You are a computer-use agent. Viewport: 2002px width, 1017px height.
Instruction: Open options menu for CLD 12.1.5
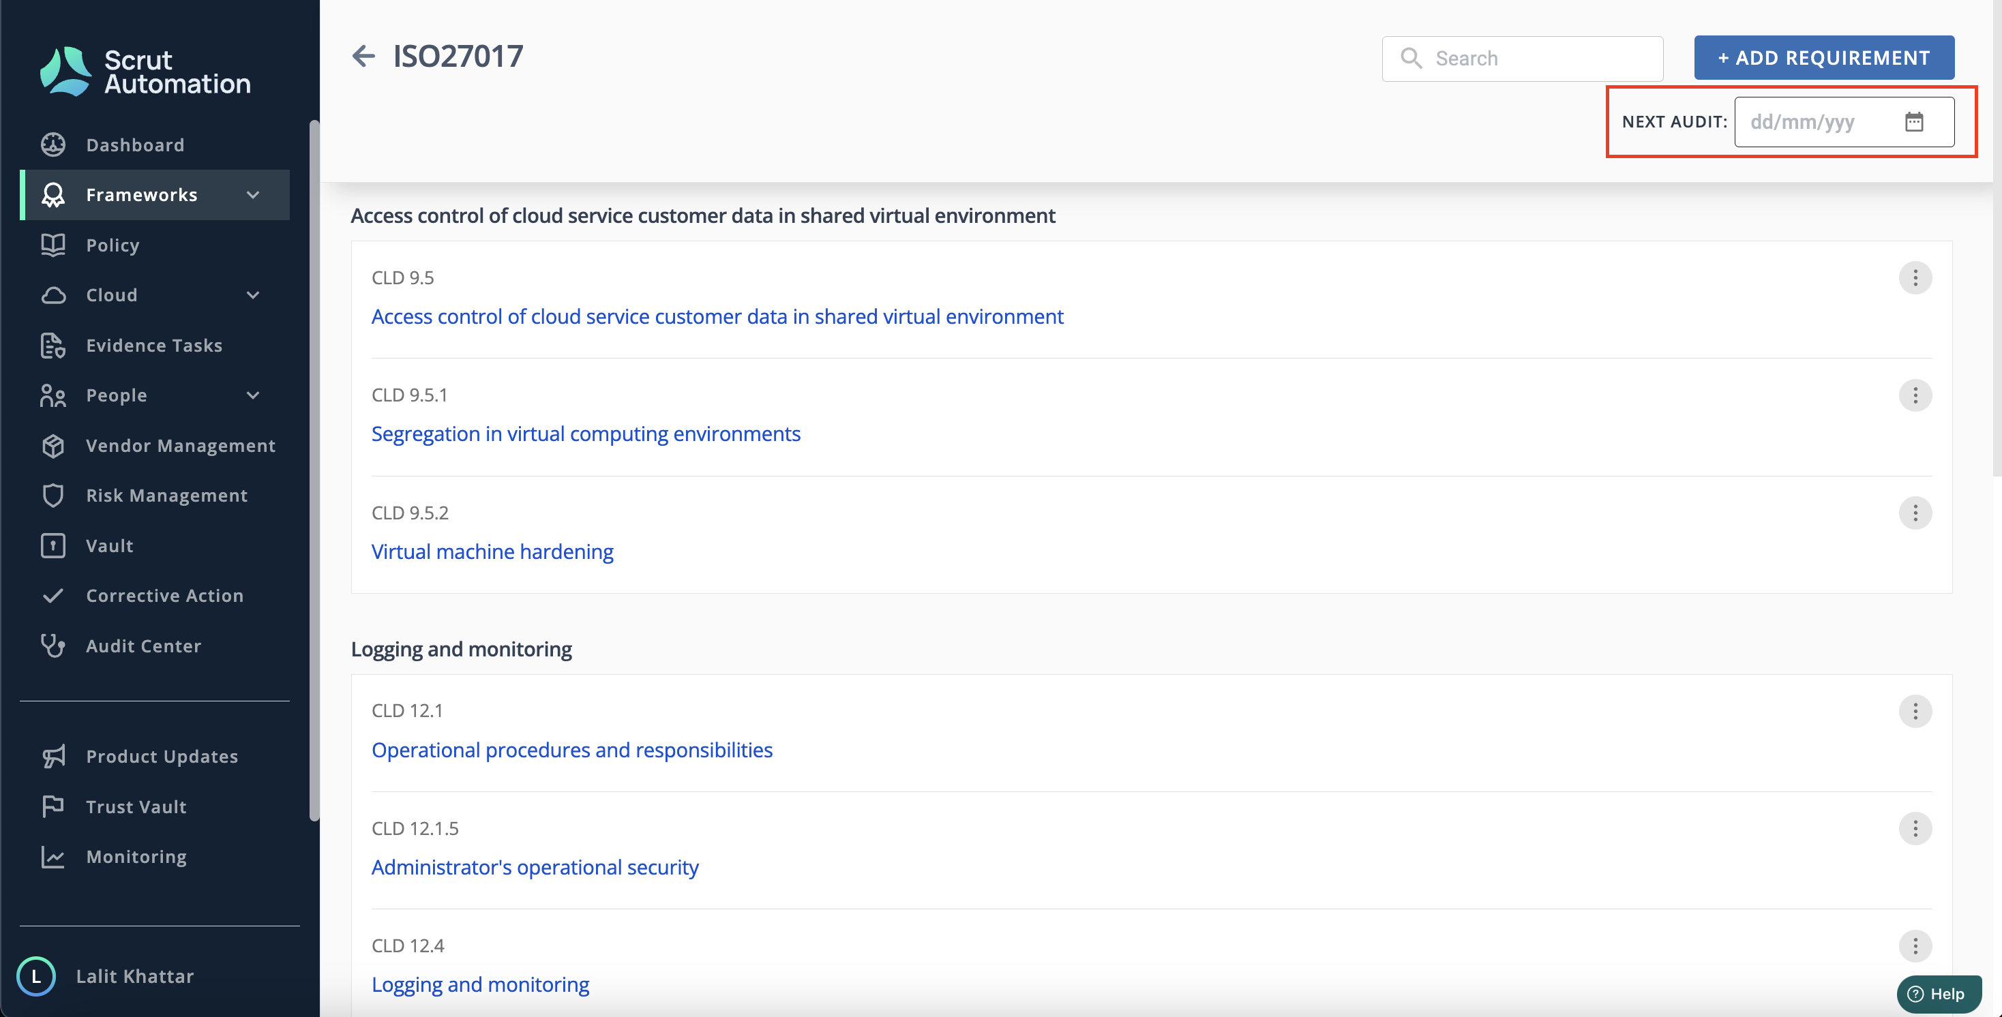[x=1915, y=828]
